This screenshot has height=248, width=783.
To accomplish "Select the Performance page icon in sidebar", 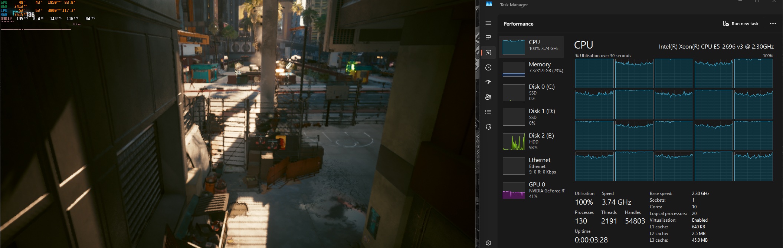I will pyautogui.click(x=488, y=53).
